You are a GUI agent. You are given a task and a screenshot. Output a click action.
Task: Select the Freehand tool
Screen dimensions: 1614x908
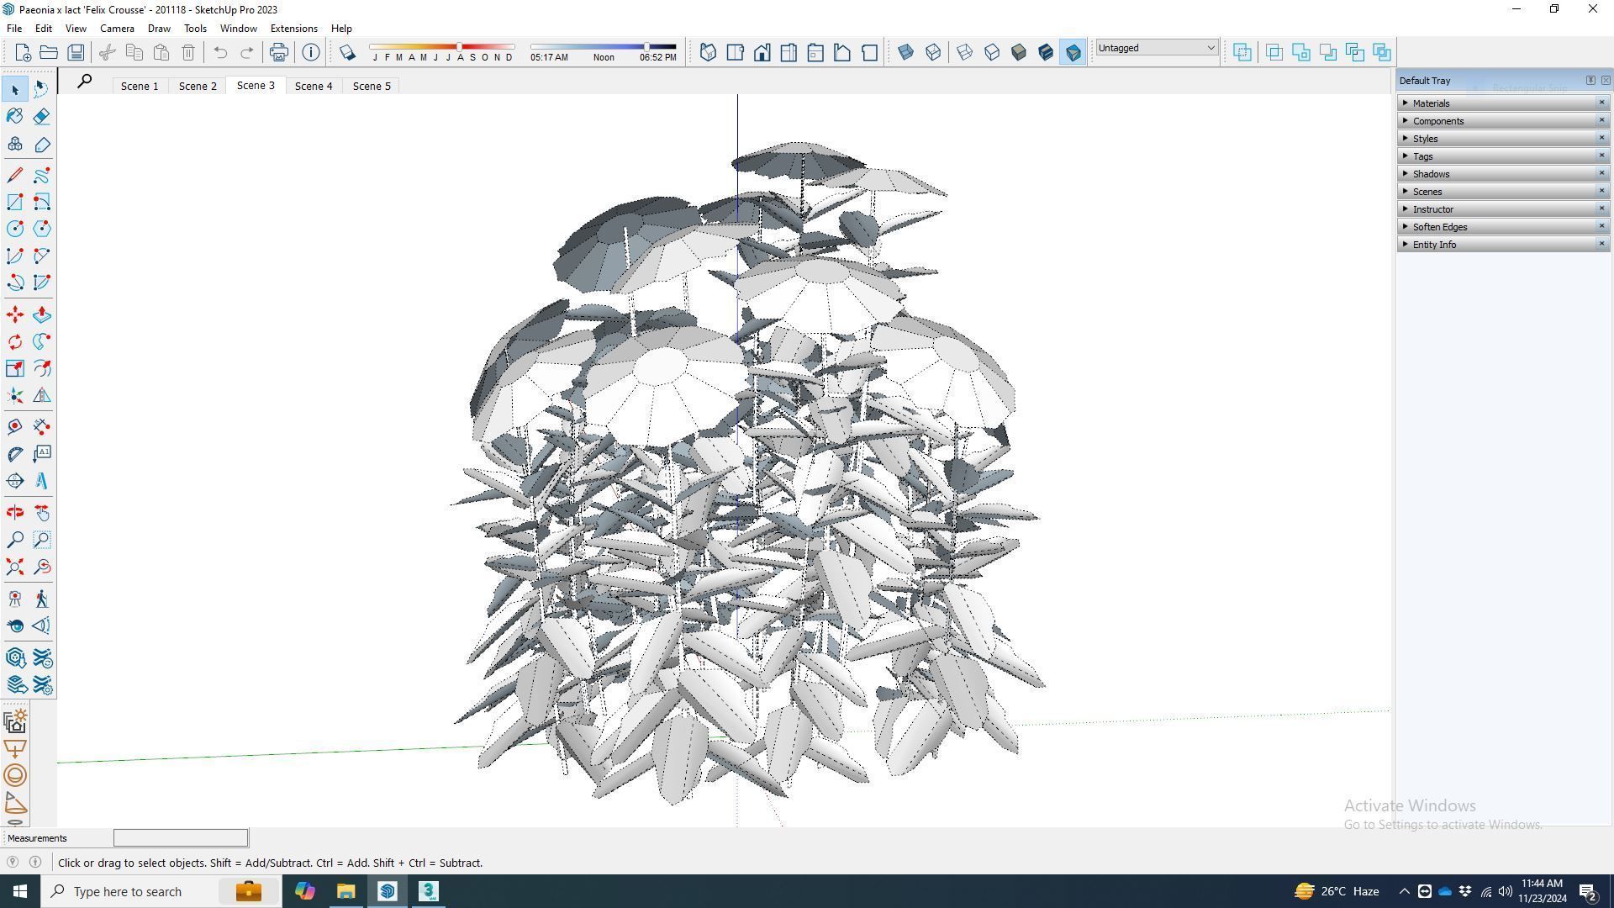coord(42,175)
